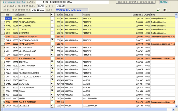Click the Cap column header
This screenshot has height=111, width=178.
(x=15, y=15)
